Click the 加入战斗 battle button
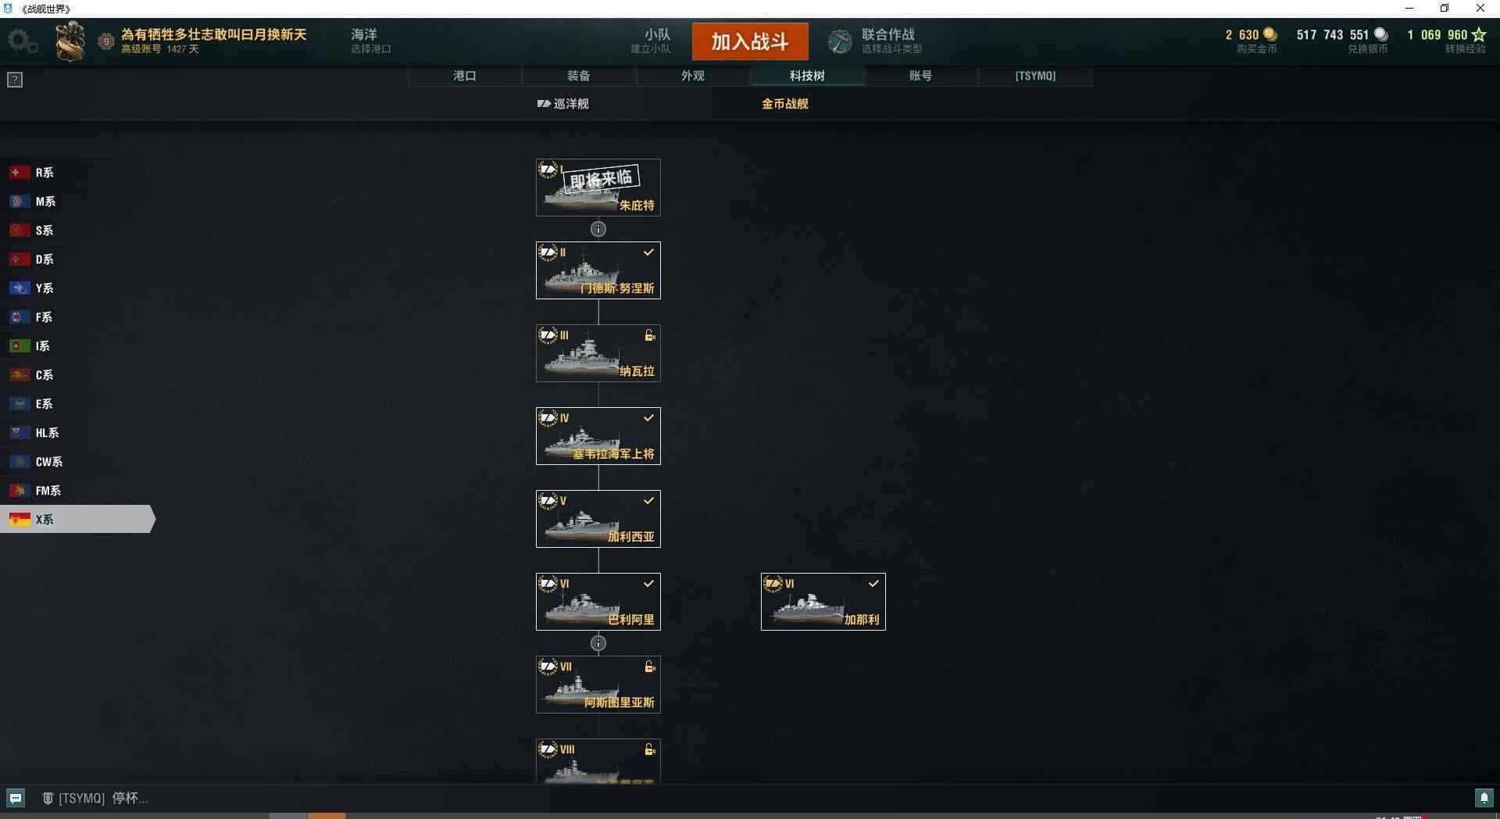The height and width of the screenshot is (819, 1500). [749, 41]
